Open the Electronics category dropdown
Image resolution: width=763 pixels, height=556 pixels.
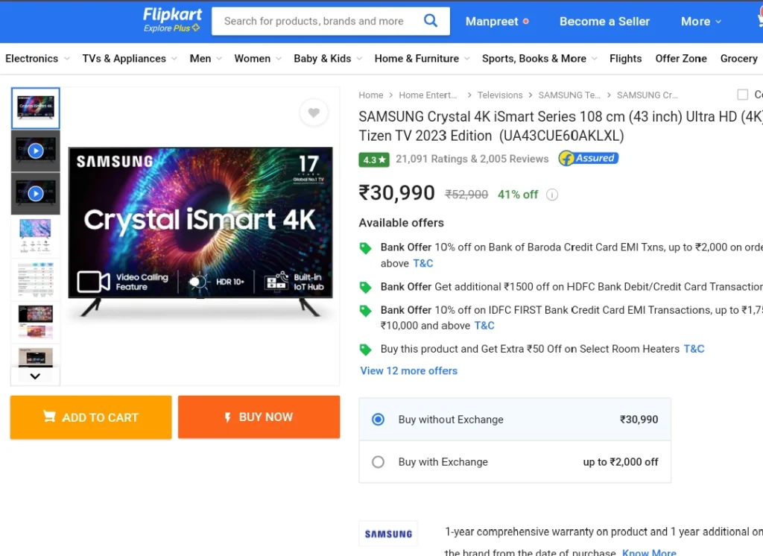[x=37, y=58]
